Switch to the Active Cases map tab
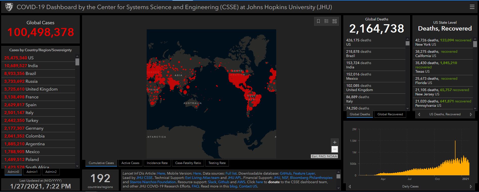Viewport: 479px width, 192px height. click(130, 163)
